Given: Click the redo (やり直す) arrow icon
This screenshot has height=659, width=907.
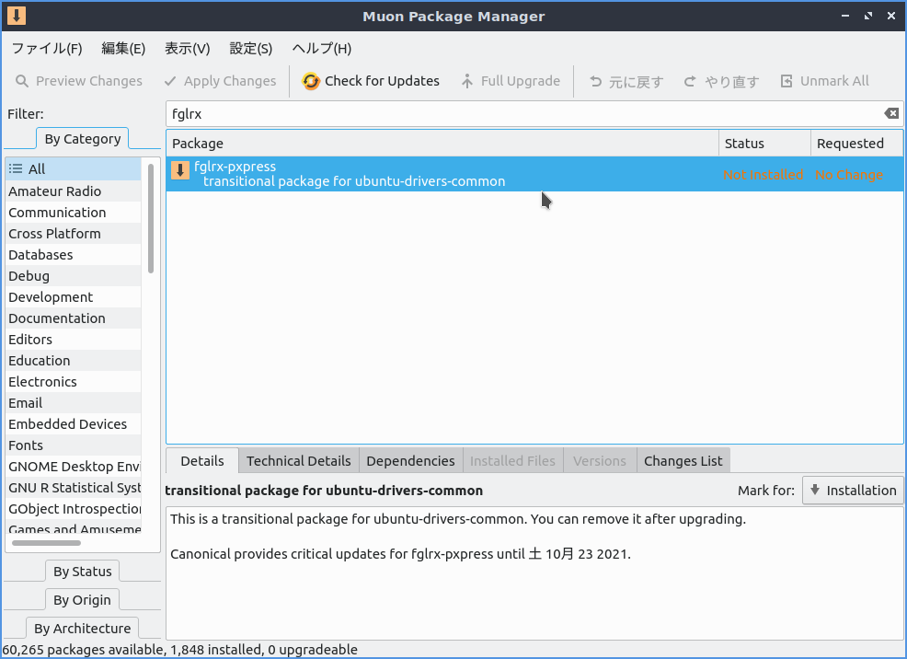Looking at the screenshot, I should [690, 82].
